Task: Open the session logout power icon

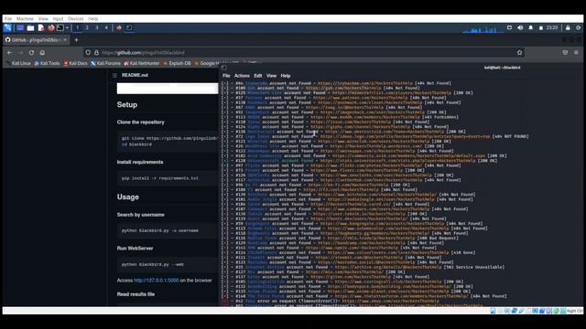Action: click(578, 27)
